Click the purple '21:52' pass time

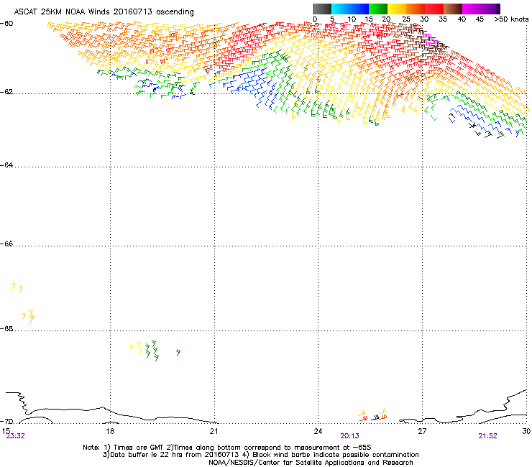[x=487, y=436]
